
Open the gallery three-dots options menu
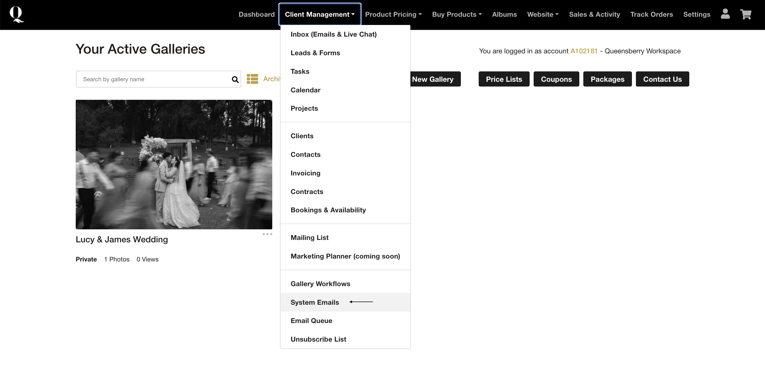[267, 234]
